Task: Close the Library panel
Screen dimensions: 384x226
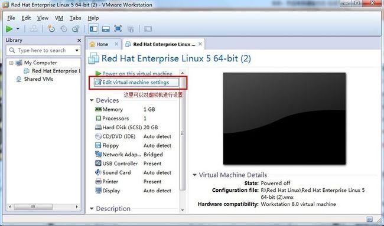Action: click(79, 40)
